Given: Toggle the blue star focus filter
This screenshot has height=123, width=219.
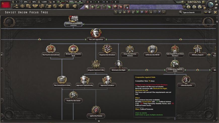Looking at the screenshot, I should (x=142, y=12).
